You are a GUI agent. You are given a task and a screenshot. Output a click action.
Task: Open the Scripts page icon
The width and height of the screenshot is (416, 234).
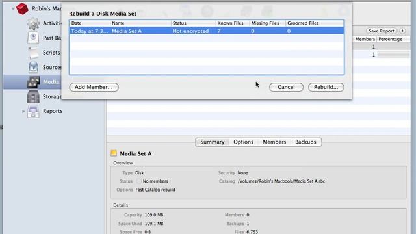tap(33, 53)
